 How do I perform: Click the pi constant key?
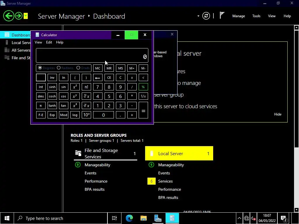click(x=41, y=106)
